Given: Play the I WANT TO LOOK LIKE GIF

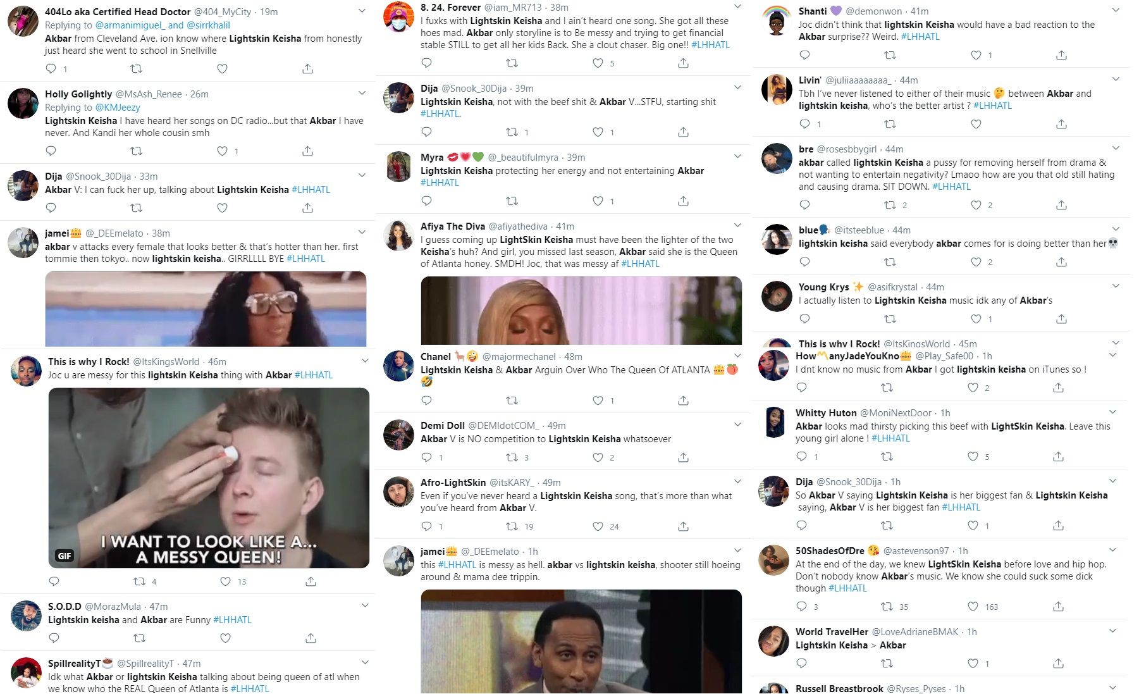Looking at the screenshot, I should click(x=209, y=478).
